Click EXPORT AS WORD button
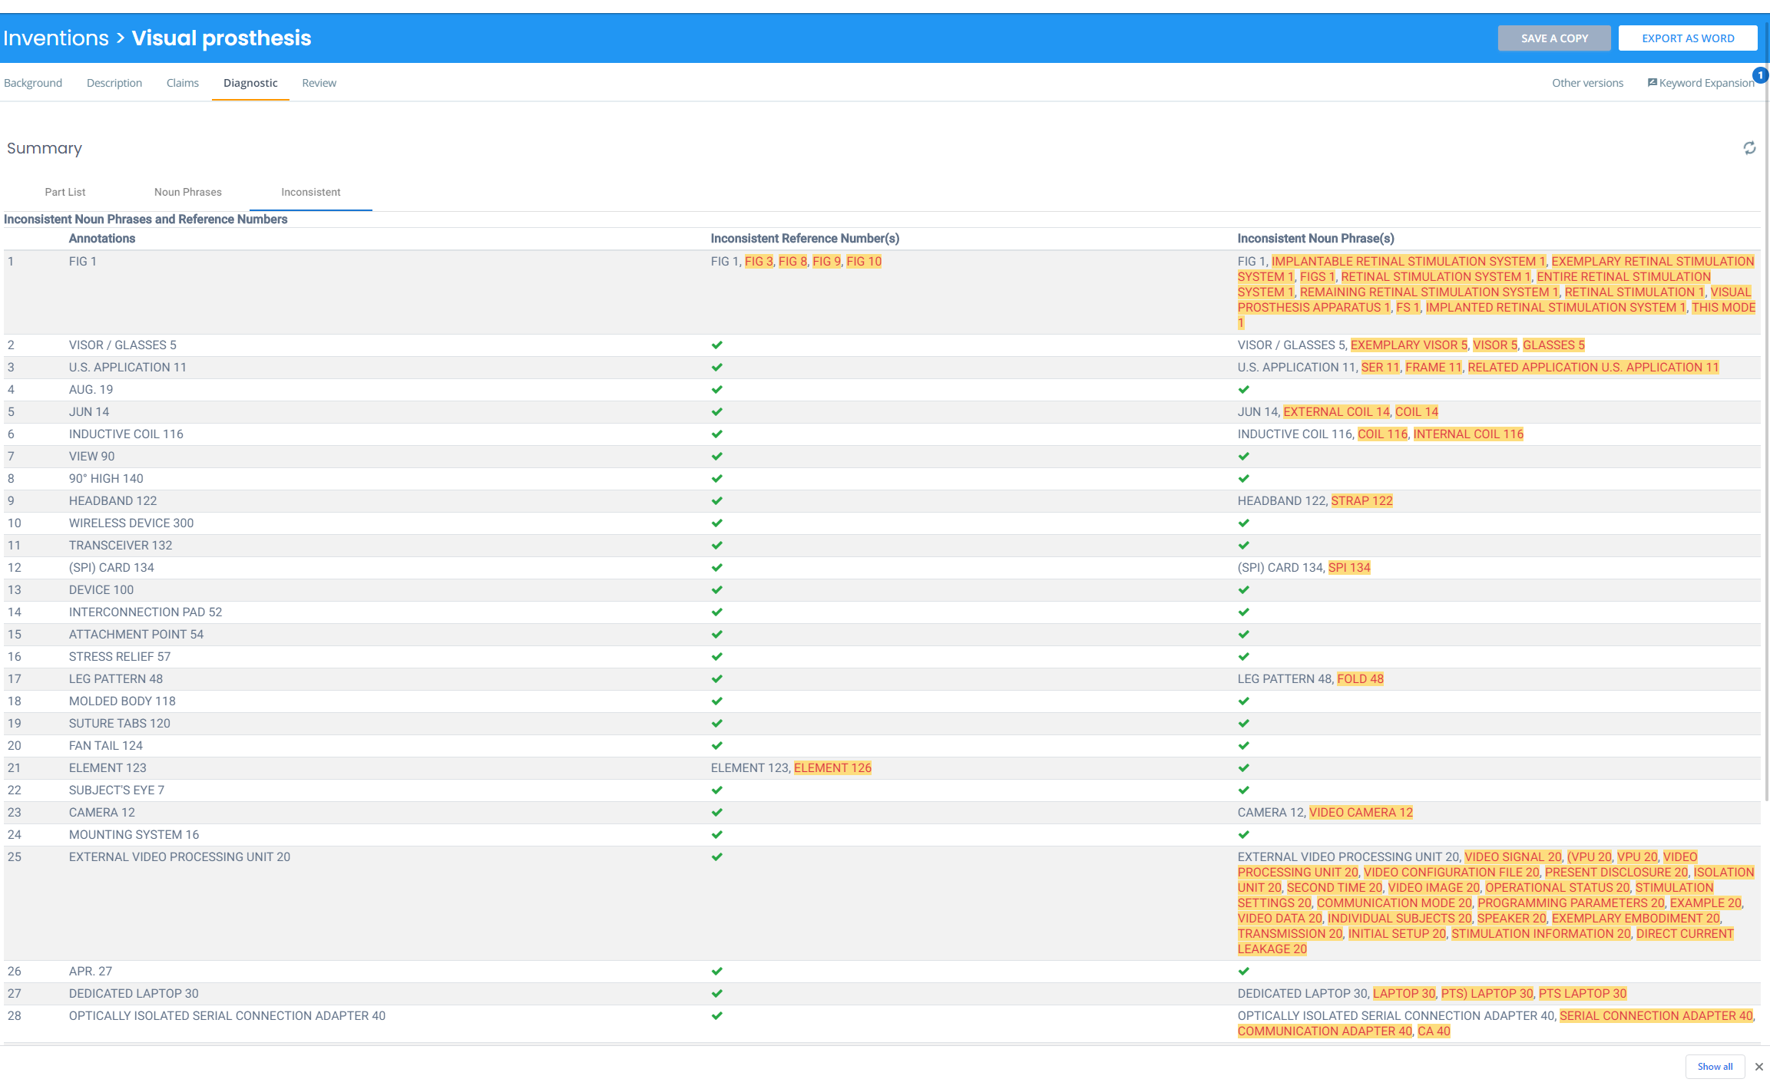 click(1687, 38)
